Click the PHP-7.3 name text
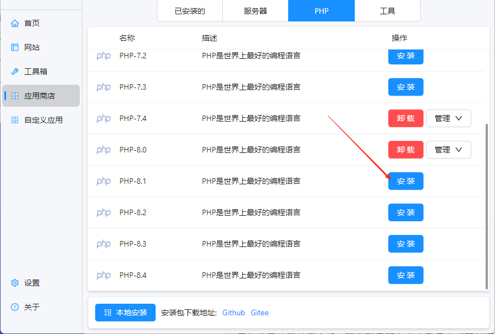The height and width of the screenshot is (334, 495). point(133,87)
